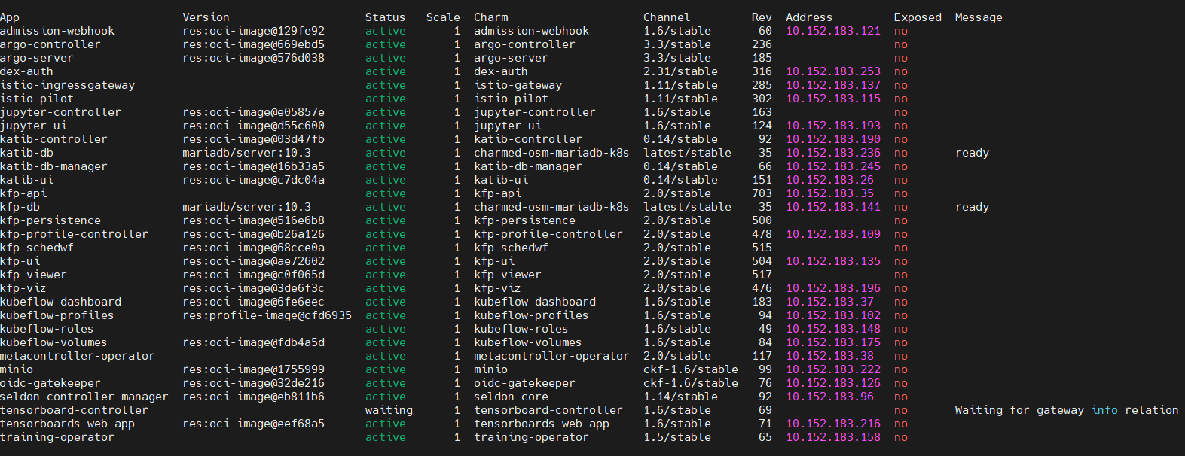Click address 10.152.183.253
The image size is (1185, 456).
pos(833,71)
